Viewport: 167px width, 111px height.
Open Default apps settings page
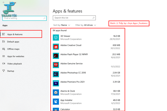click(13, 42)
